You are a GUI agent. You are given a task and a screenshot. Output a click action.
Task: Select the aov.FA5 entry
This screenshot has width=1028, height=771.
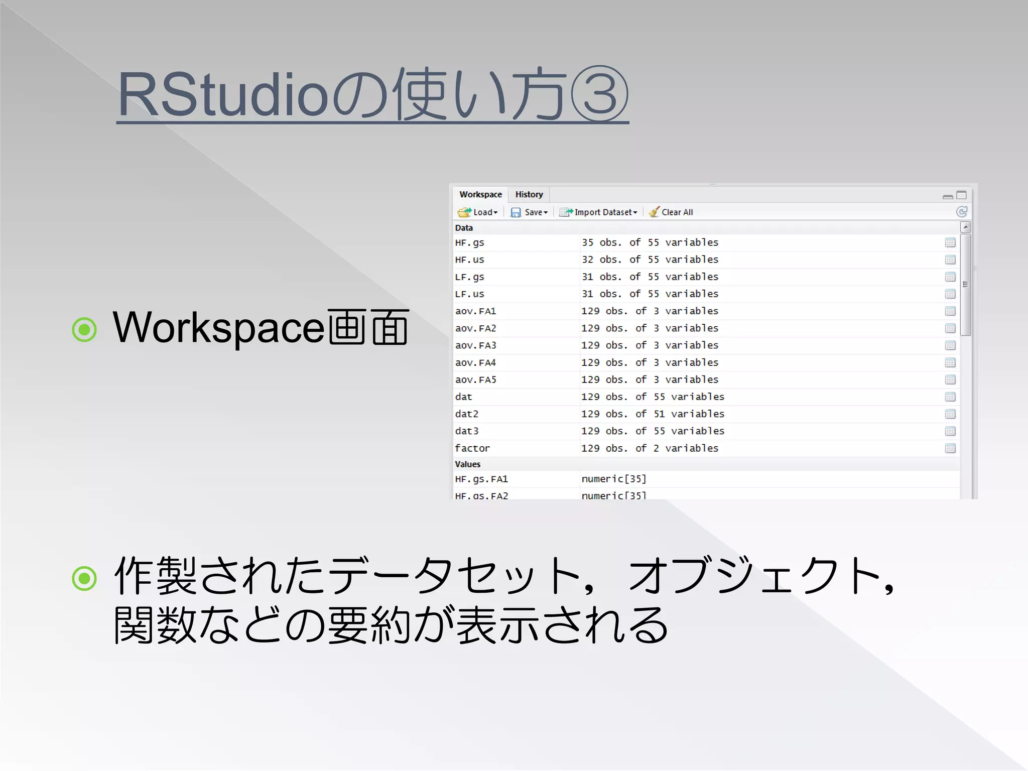point(475,380)
